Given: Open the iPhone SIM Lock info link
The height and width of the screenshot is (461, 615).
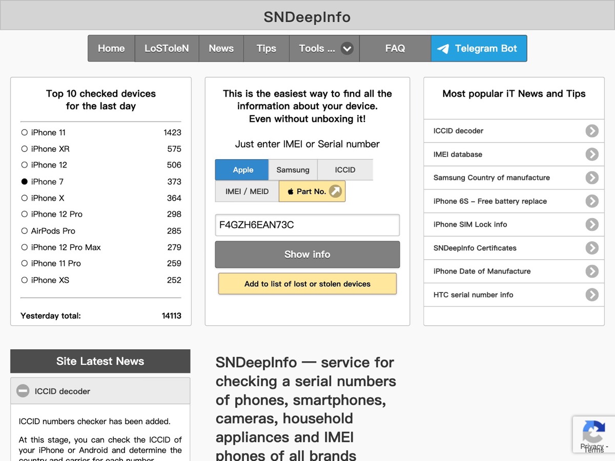Looking at the screenshot, I should click(x=514, y=224).
